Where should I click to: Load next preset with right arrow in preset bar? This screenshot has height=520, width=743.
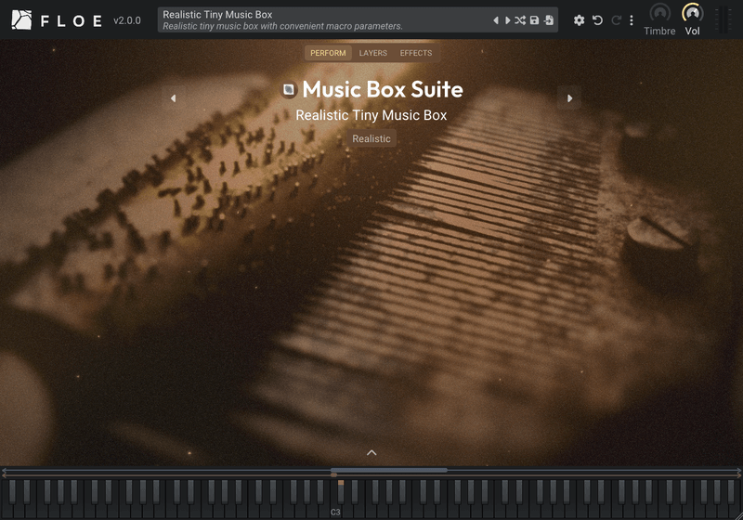point(507,20)
